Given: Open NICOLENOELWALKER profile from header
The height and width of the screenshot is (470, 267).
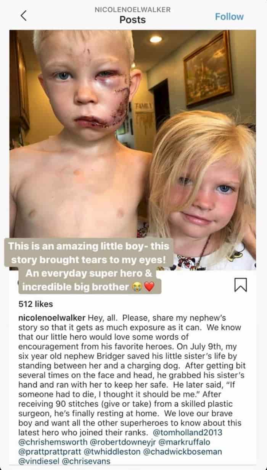Looking at the screenshot, I should tap(132, 10).
